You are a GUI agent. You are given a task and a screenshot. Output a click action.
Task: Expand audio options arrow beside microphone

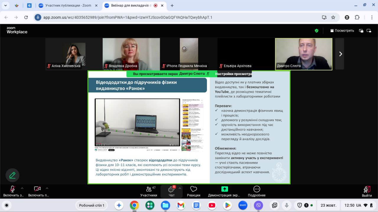[22, 188]
